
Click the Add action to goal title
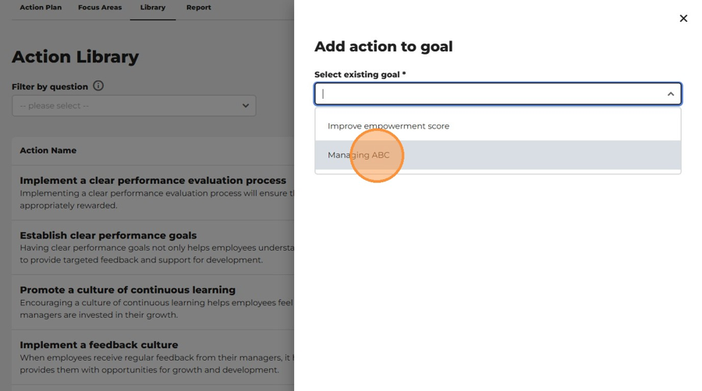384,47
